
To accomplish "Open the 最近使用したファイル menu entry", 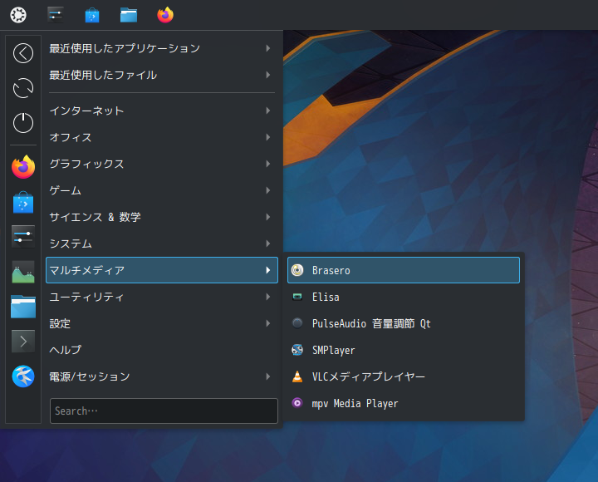I will 162,75.
